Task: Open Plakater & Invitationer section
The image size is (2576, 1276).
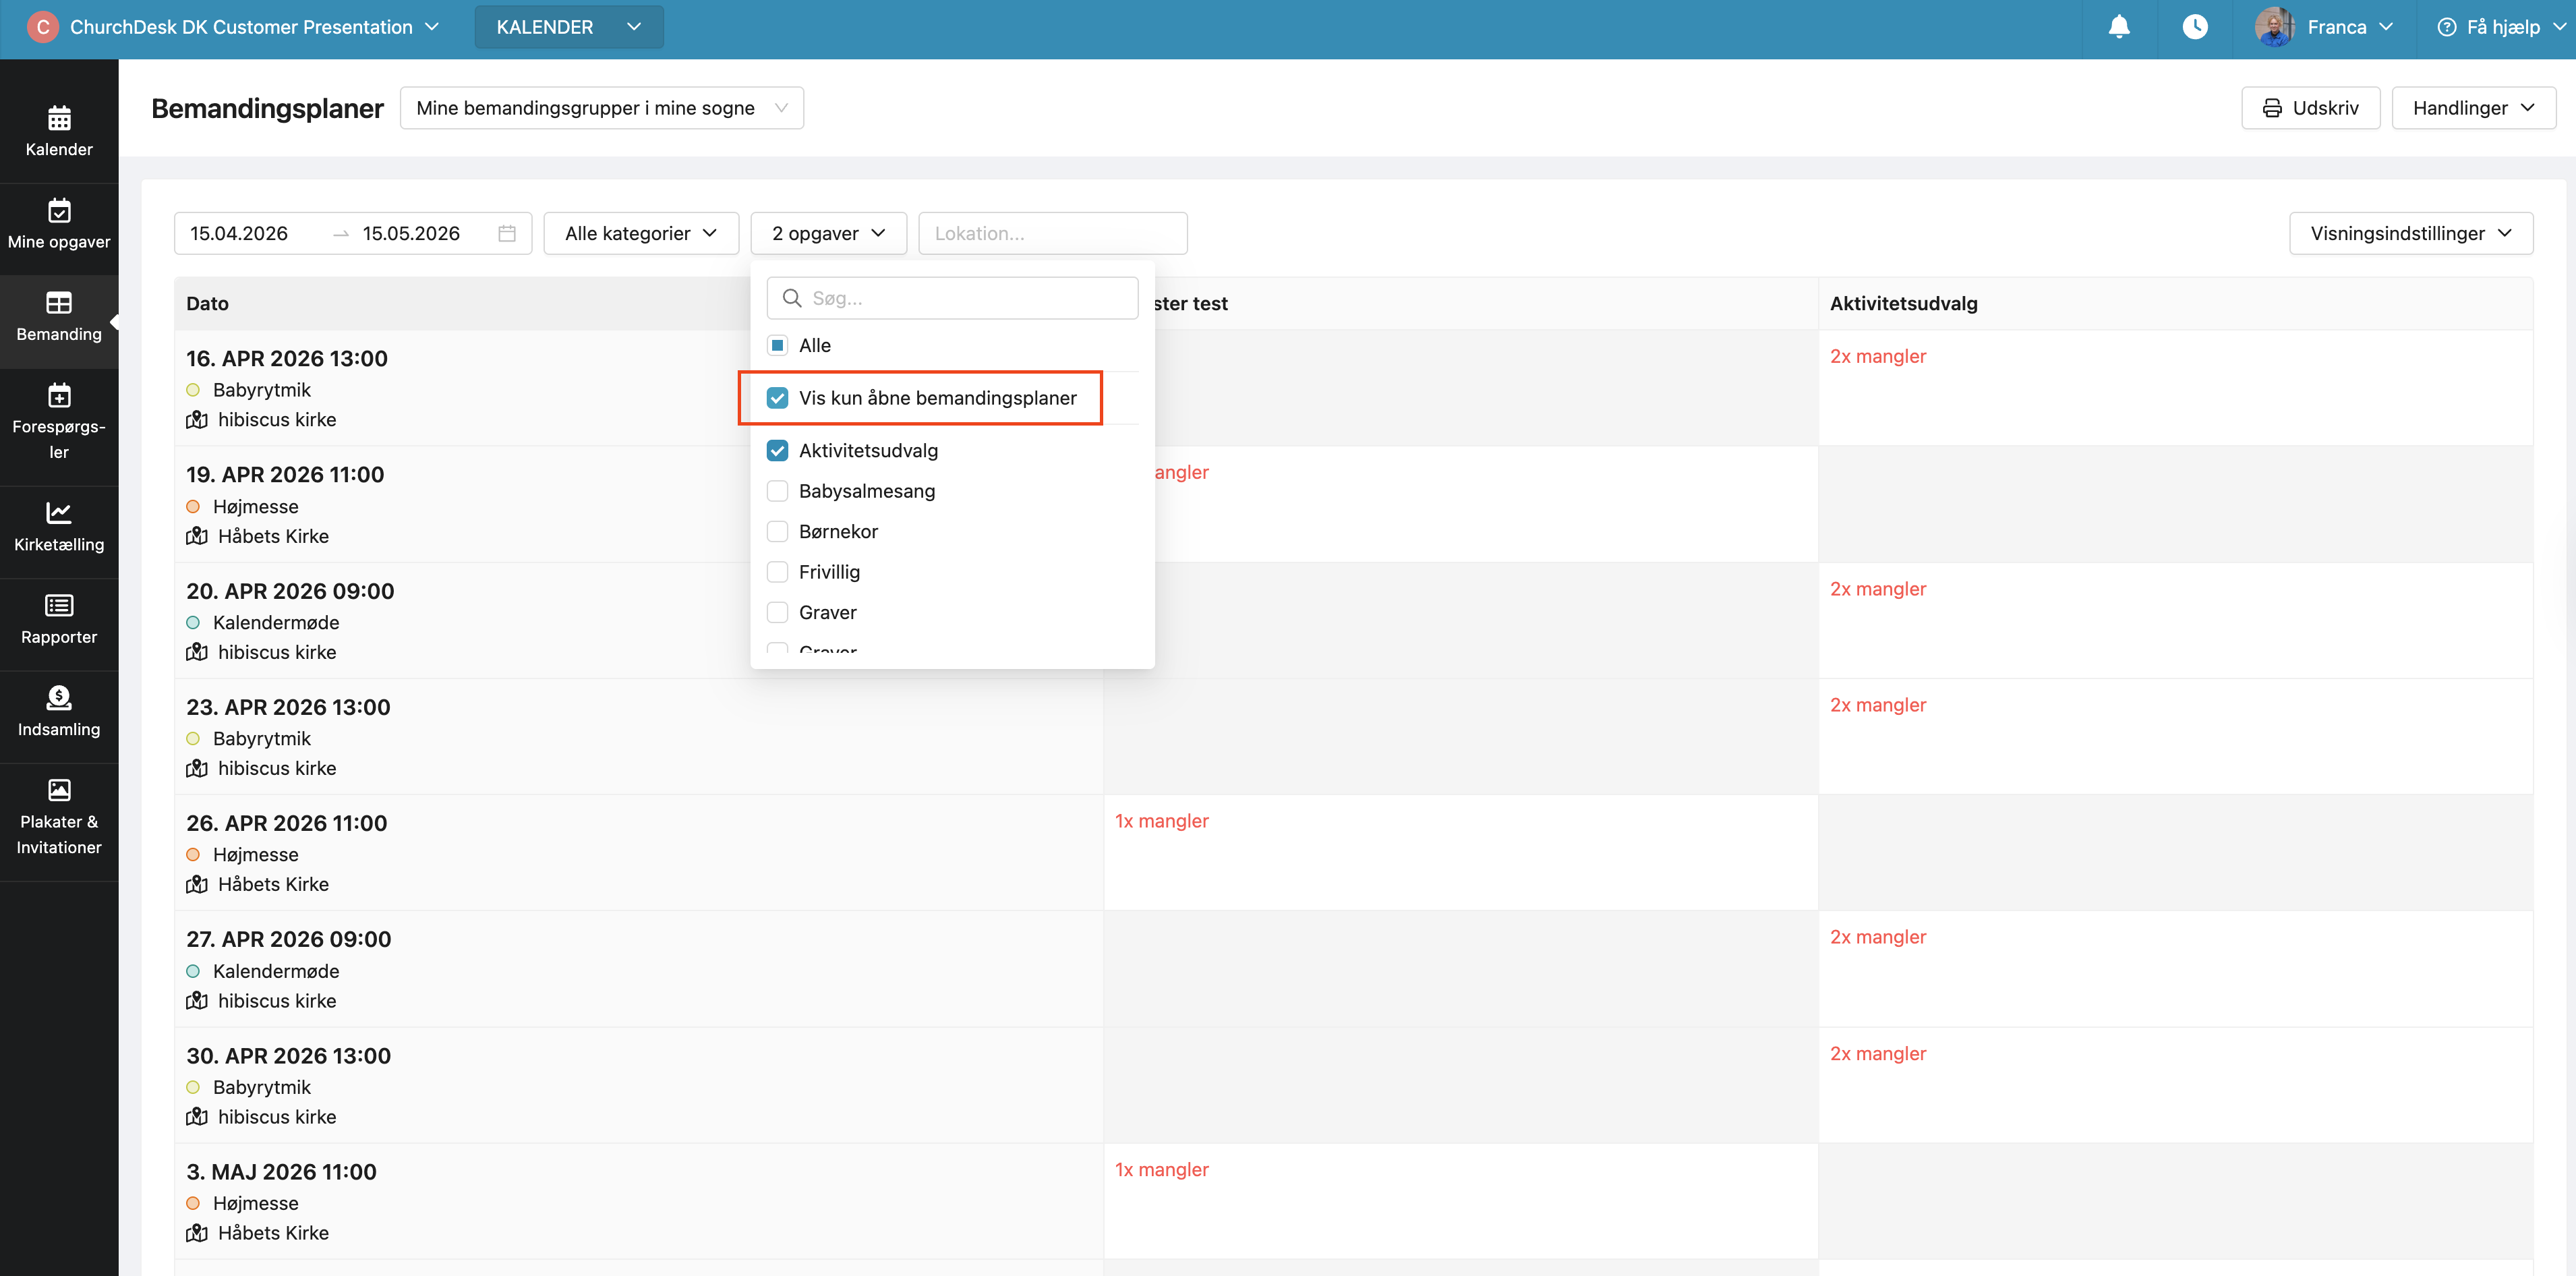Action: (x=59, y=817)
